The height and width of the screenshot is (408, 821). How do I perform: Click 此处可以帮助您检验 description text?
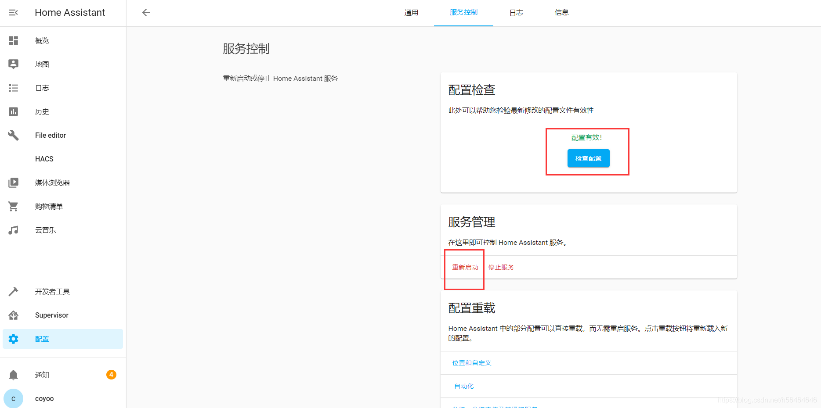[x=521, y=110]
